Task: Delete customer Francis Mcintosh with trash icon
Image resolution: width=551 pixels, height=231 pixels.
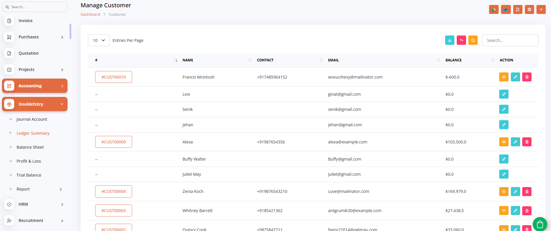Action: click(527, 77)
